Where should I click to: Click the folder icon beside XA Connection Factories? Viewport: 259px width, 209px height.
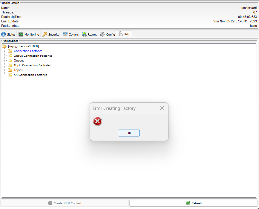click(10, 75)
